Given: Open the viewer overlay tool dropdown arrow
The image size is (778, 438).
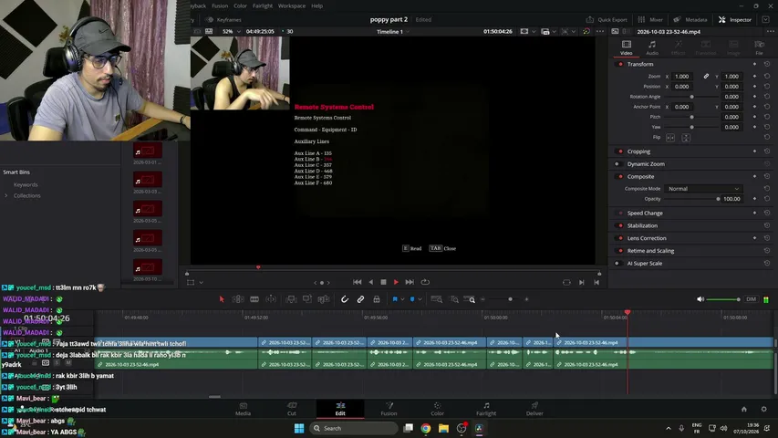Looking at the screenshot, I should [201, 283].
